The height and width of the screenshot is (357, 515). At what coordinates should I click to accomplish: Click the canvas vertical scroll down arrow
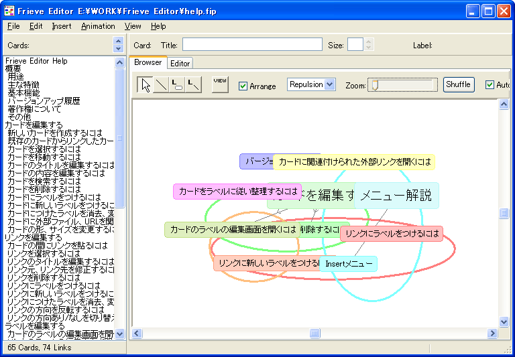click(x=504, y=322)
